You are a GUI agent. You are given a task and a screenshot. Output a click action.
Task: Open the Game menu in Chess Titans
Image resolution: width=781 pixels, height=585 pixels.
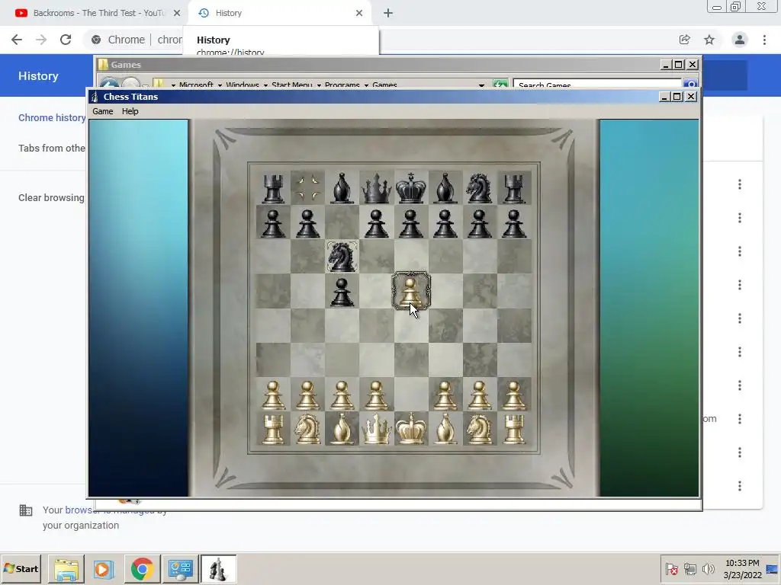(x=103, y=111)
